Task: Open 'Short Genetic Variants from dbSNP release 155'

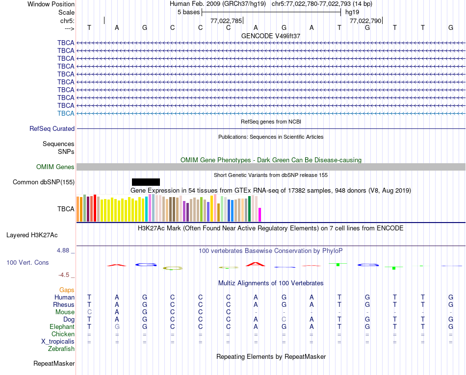Action: 271,175
